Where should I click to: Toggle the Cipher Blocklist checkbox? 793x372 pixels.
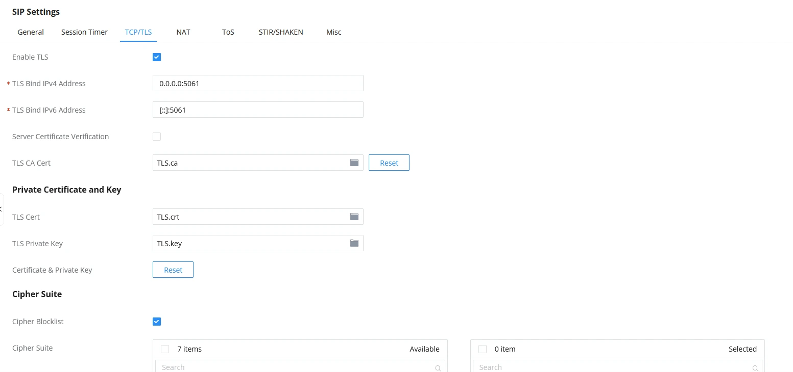pos(157,322)
